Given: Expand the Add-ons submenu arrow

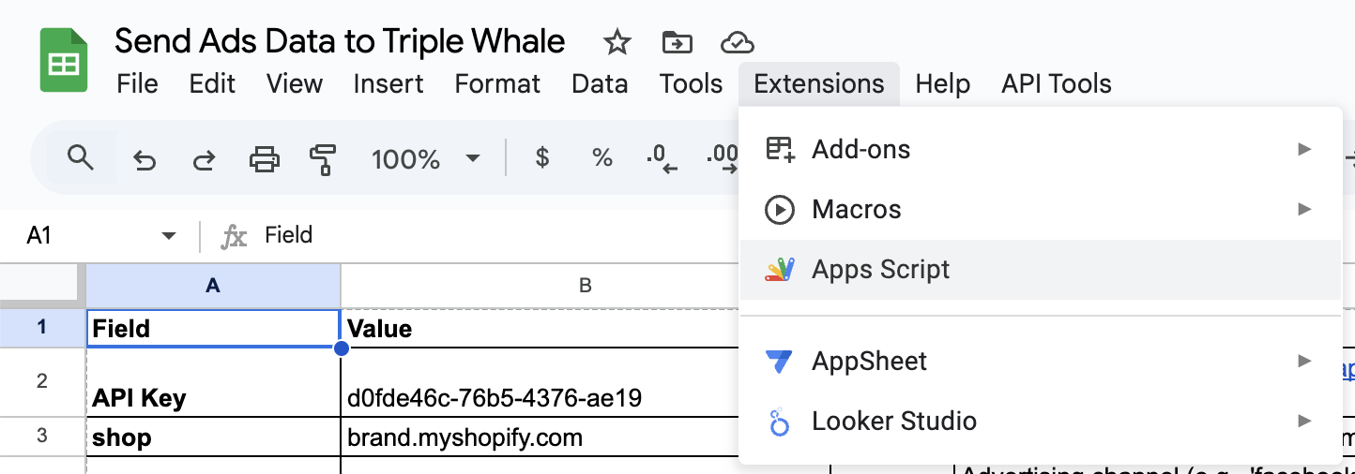Looking at the screenshot, I should click(x=1304, y=149).
